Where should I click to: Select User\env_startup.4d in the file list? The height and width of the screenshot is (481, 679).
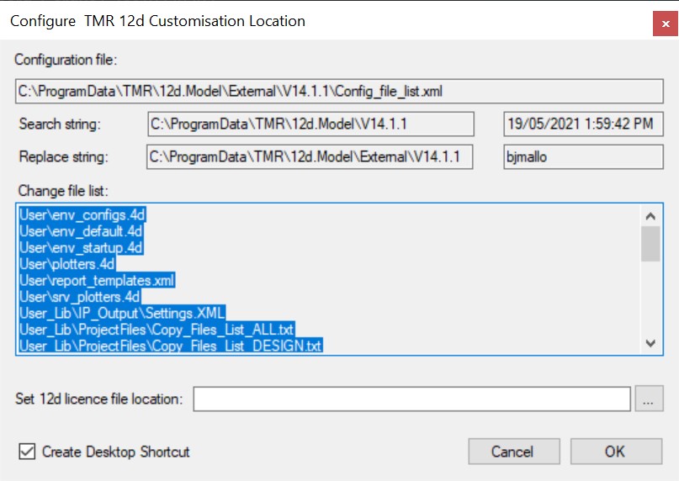tap(81, 247)
